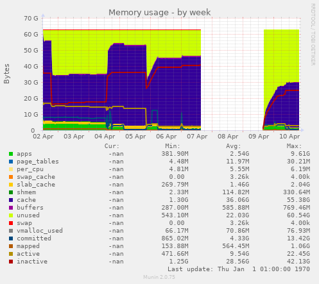The width and height of the screenshot is (319, 284).
Task: Click the '07 Apr' x-axis date label
Action: tap(197, 137)
